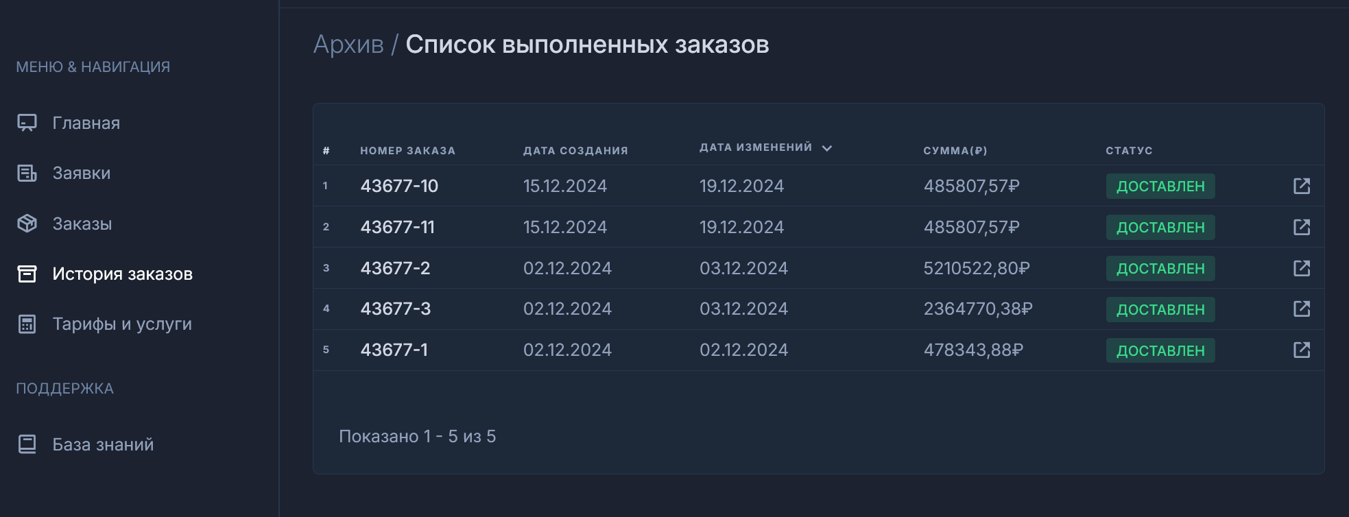Viewport: 1349px width, 517px height.
Task: Sort by the Статус column header
Action: [x=1129, y=151]
